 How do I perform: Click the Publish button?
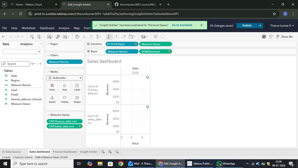click(x=247, y=25)
